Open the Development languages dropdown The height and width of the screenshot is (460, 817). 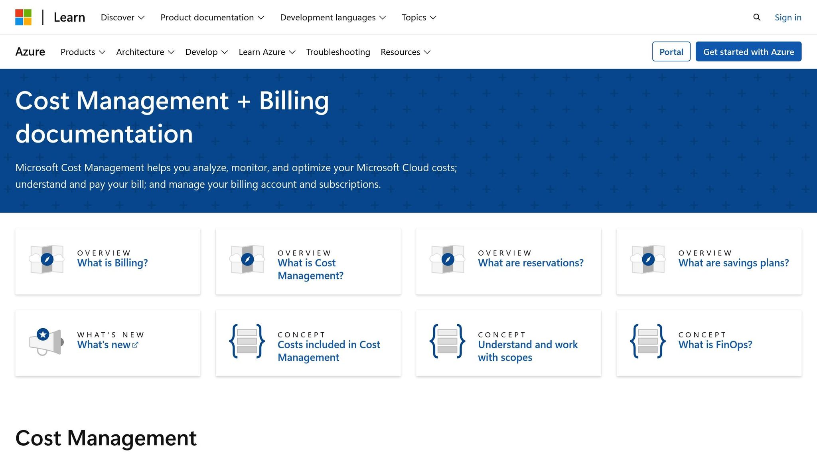333,17
